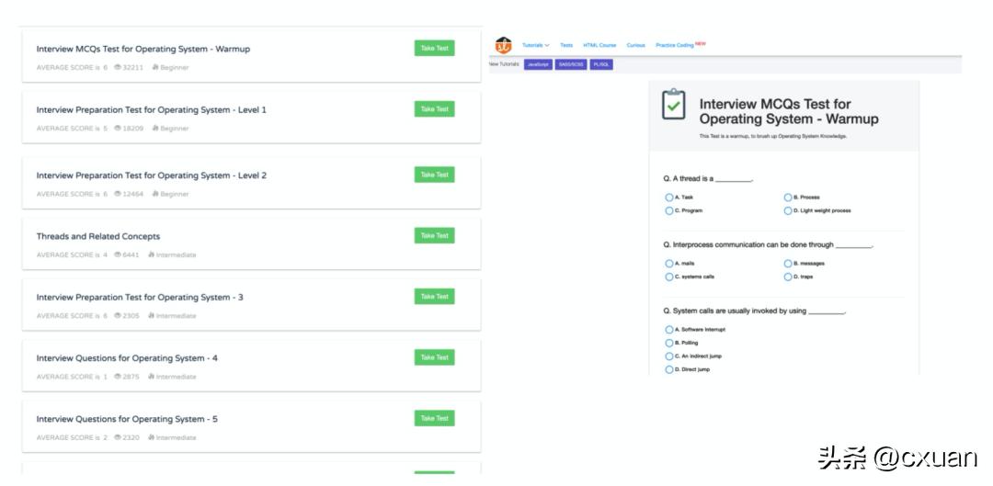Select A. Software interrupt radio option
The height and width of the screenshot is (486, 993).
tap(669, 329)
